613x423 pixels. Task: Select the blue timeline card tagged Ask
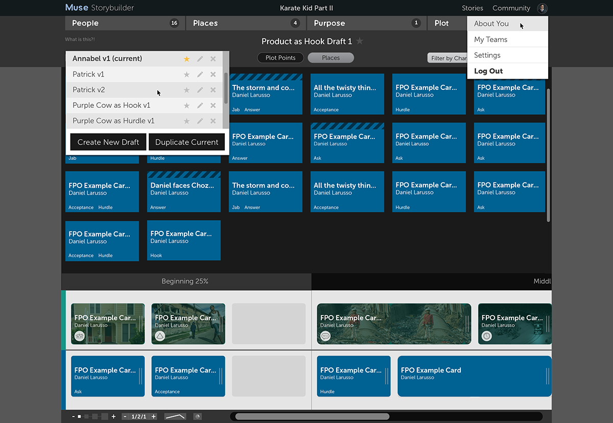pyautogui.click(x=108, y=376)
